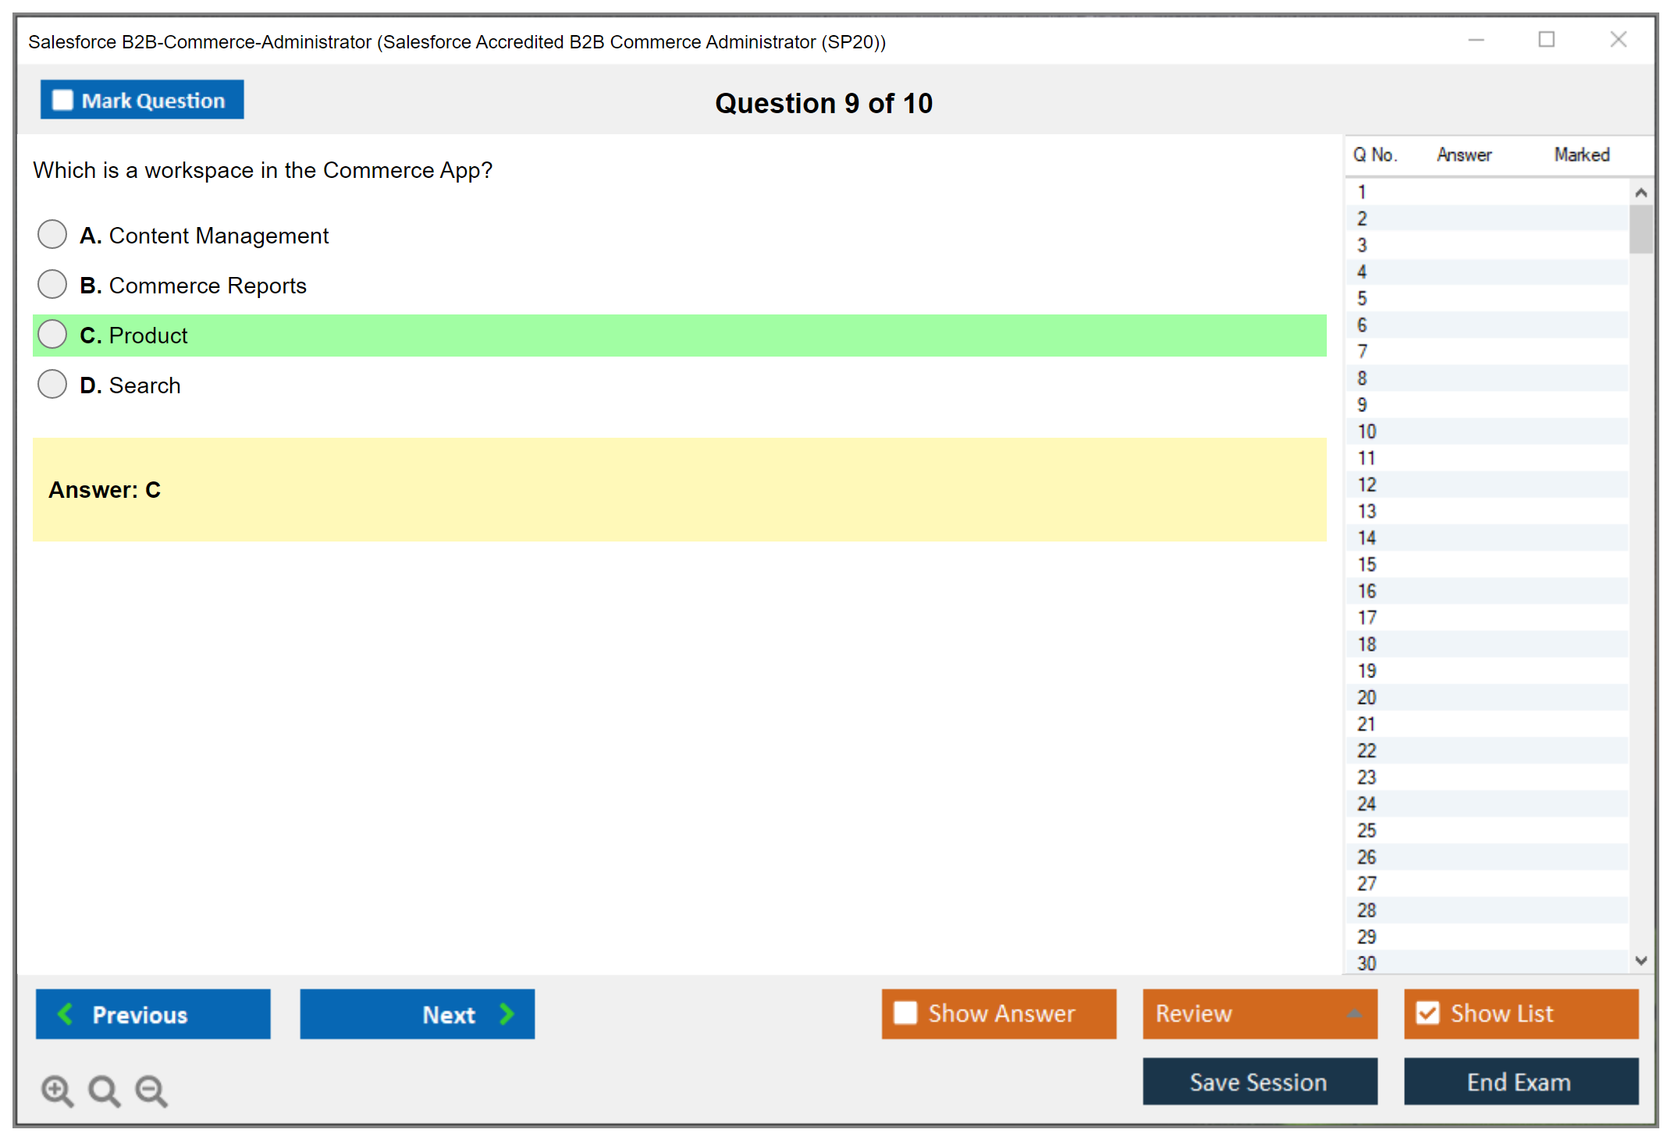The image size is (1678, 1147).
Task: Open the Review dropdown menu
Action: 1354,1014
